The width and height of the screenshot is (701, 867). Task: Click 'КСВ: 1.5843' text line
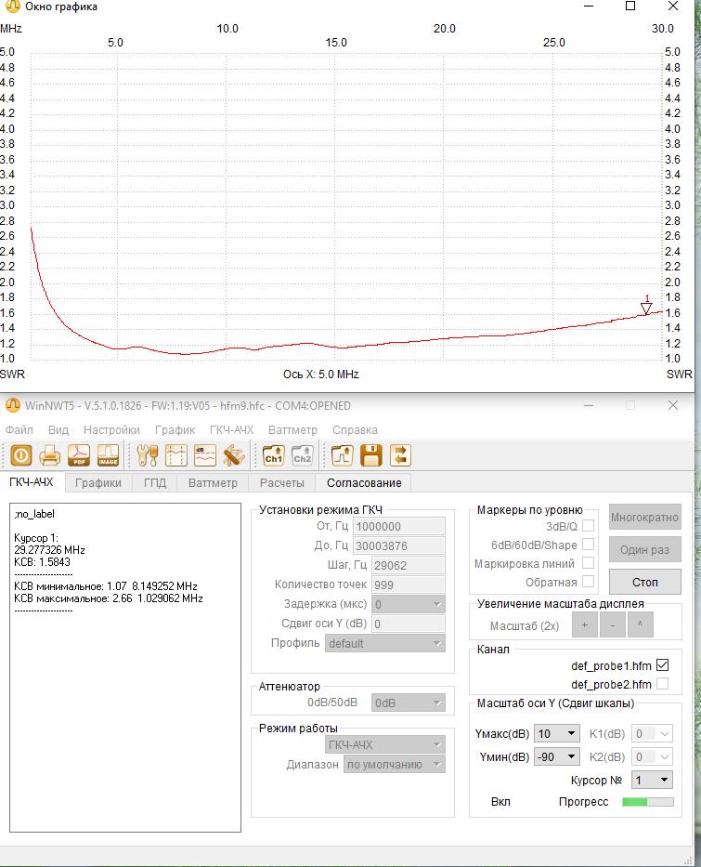tap(42, 562)
